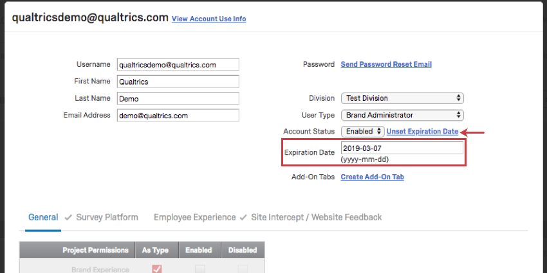Open the Account Status dropdown
Image resolution: width=547 pixels, height=273 pixels.
point(363,131)
